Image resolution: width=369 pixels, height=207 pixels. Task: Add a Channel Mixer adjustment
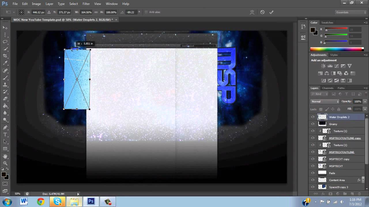tap(346, 73)
